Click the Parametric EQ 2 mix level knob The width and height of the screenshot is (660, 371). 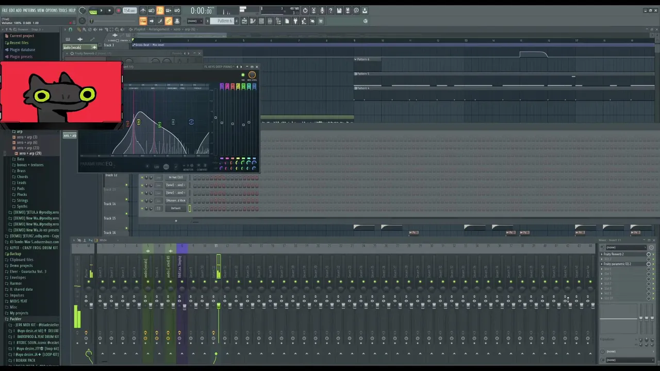252,75
